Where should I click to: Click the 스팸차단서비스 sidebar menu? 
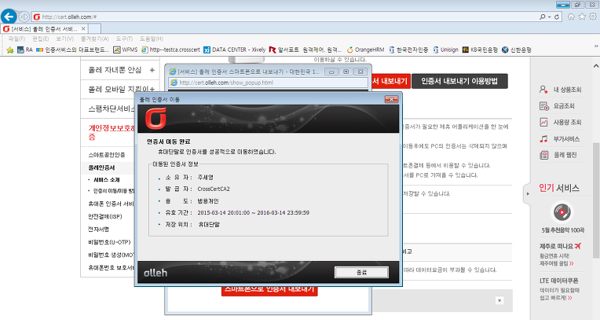coord(112,109)
